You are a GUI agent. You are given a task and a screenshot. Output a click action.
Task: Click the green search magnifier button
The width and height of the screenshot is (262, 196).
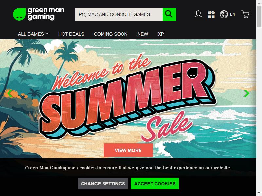point(169,14)
